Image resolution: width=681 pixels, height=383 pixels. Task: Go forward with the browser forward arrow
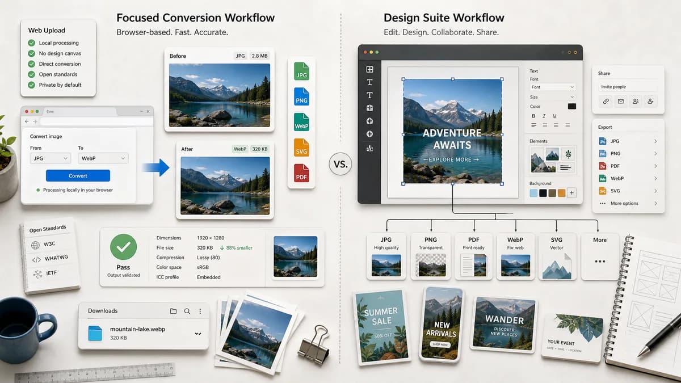[35, 121]
